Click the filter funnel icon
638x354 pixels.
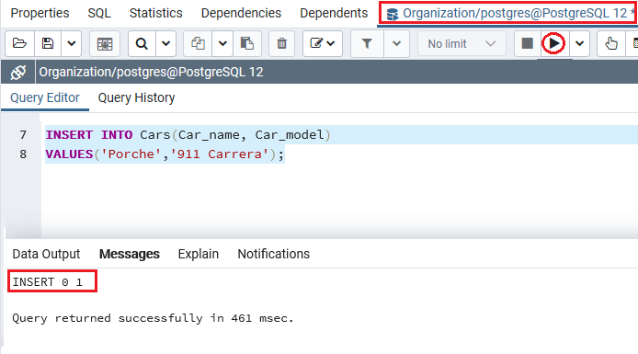click(x=367, y=43)
